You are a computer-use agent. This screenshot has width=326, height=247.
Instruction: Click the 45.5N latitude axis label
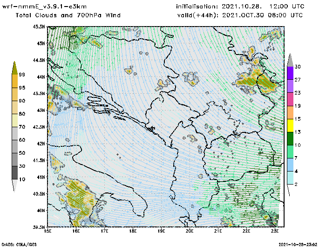tap(39, 27)
